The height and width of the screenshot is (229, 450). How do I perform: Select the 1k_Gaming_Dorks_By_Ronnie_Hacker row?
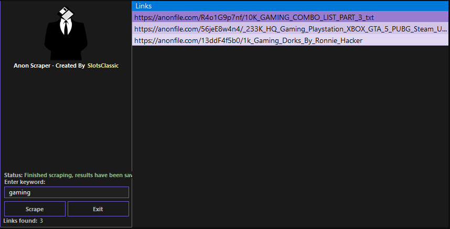click(x=248, y=40)
